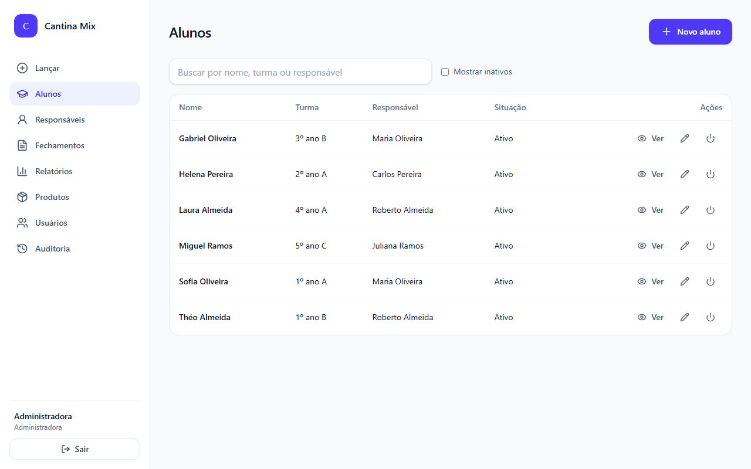751x469 pixels.
Task: Click the Cantina Mix logo badge
Action: tap(26, 26)
